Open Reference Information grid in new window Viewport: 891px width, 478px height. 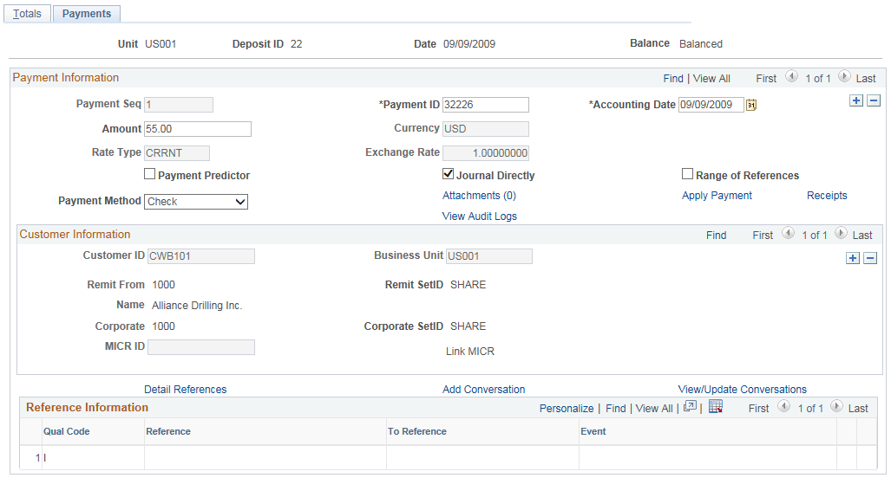[x=690, y=406]
